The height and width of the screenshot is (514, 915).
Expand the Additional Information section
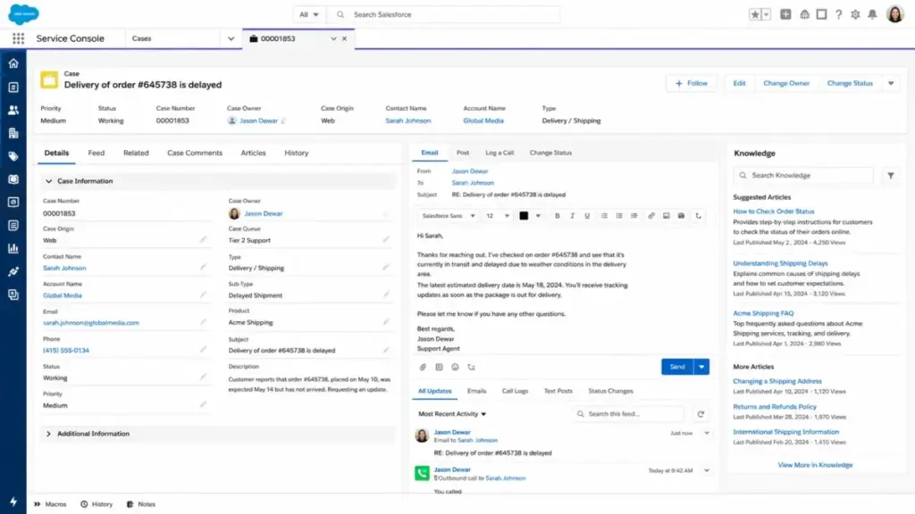click(x=48, y=435)
